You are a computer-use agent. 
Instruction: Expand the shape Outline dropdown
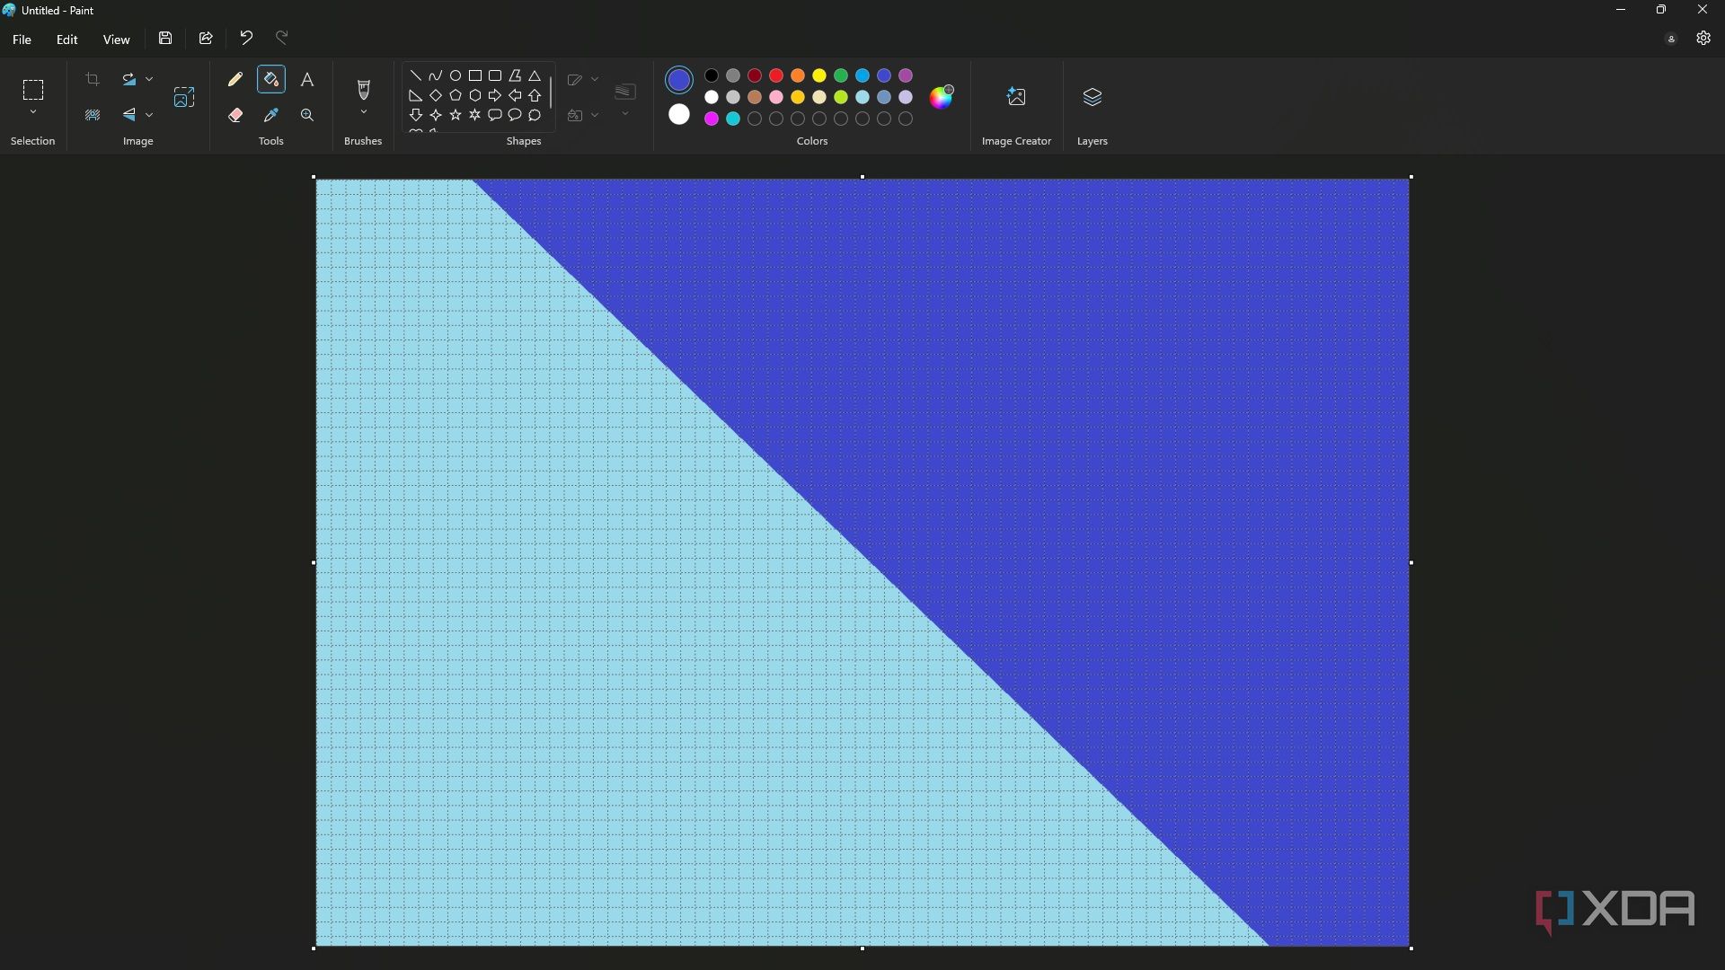click(595, 80)
